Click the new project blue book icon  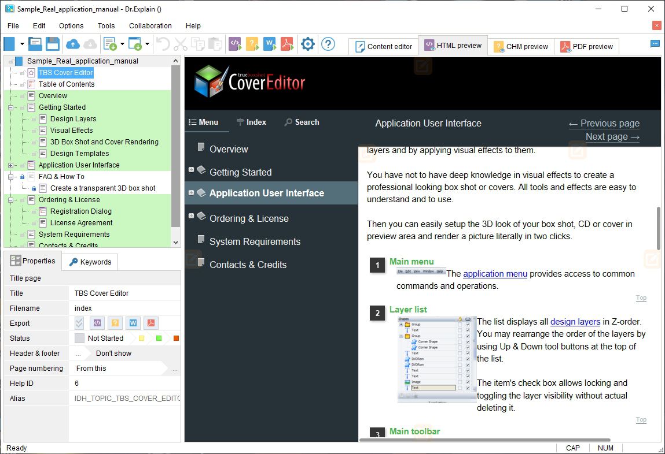[x=9, y=44]
